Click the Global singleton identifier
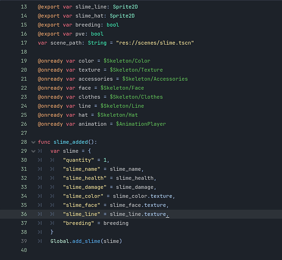Viewport: 282px width, 260px height. [x=60, y=241]
